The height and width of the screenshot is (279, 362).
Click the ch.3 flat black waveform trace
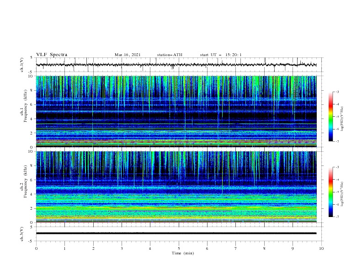(x=176, y=233)
